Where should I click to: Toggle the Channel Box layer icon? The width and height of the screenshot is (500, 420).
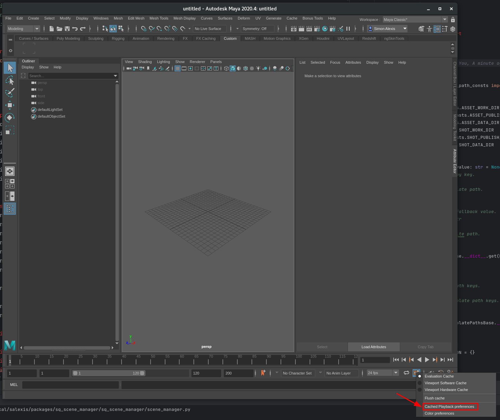click(453, 29)
